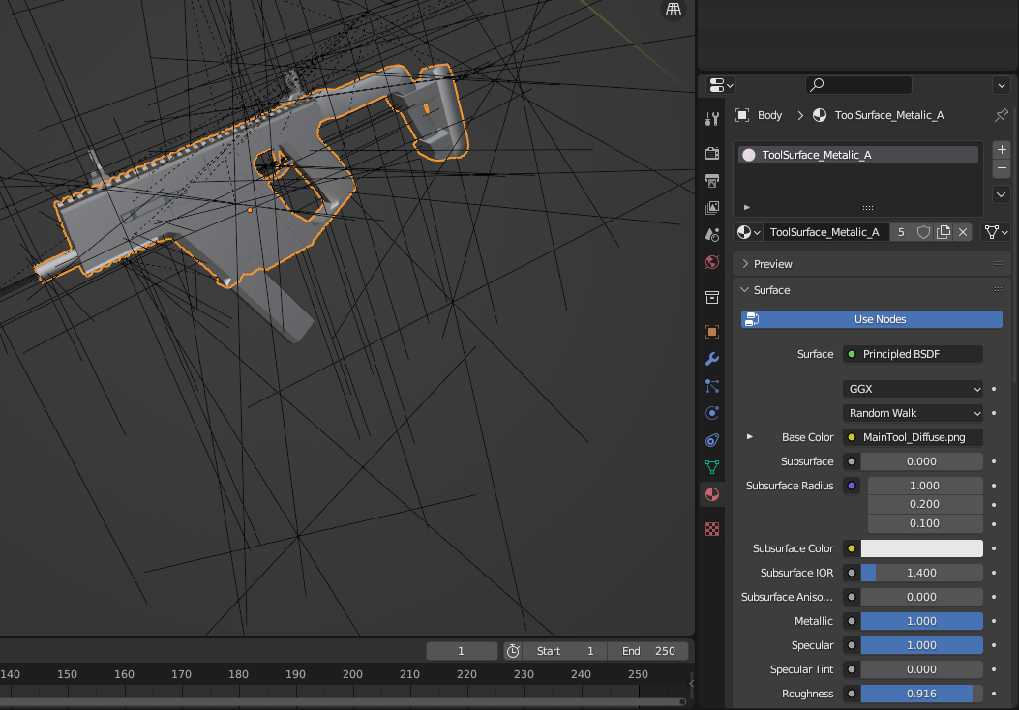The height and width of the screenshot is (710, 1019).
Task: Duplicate the material with new material icon
Action: pyautogui.click(x=944, y=232)
